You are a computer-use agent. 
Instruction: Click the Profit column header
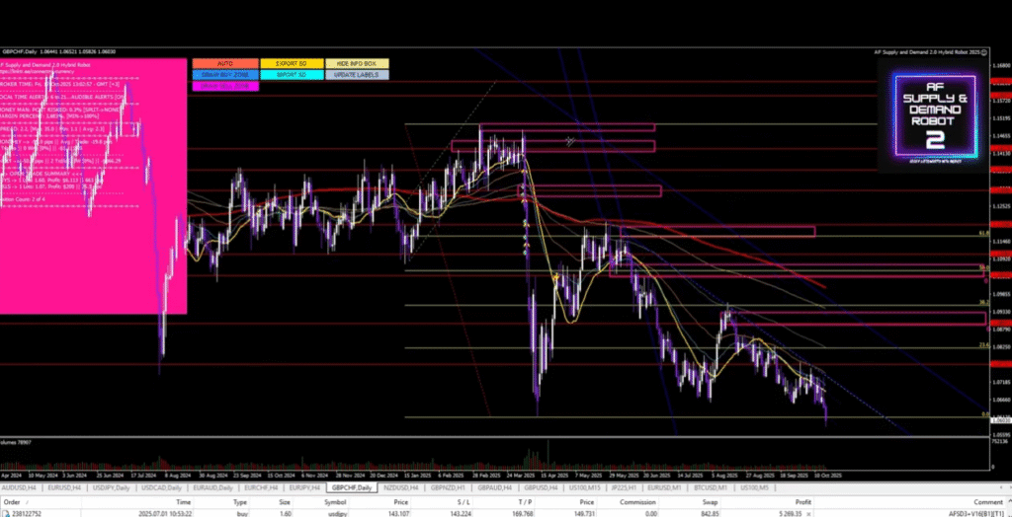coord(804,501)
